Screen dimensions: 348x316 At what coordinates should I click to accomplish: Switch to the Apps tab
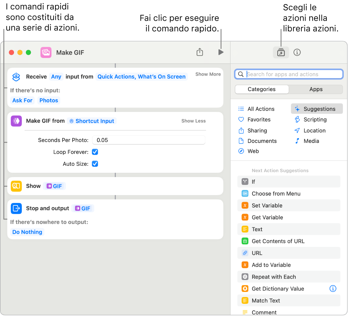[316, 89]
